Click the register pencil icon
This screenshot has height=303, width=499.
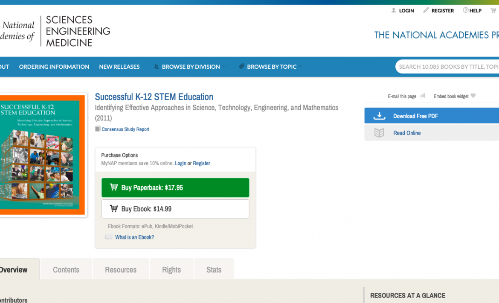point(426,10)
